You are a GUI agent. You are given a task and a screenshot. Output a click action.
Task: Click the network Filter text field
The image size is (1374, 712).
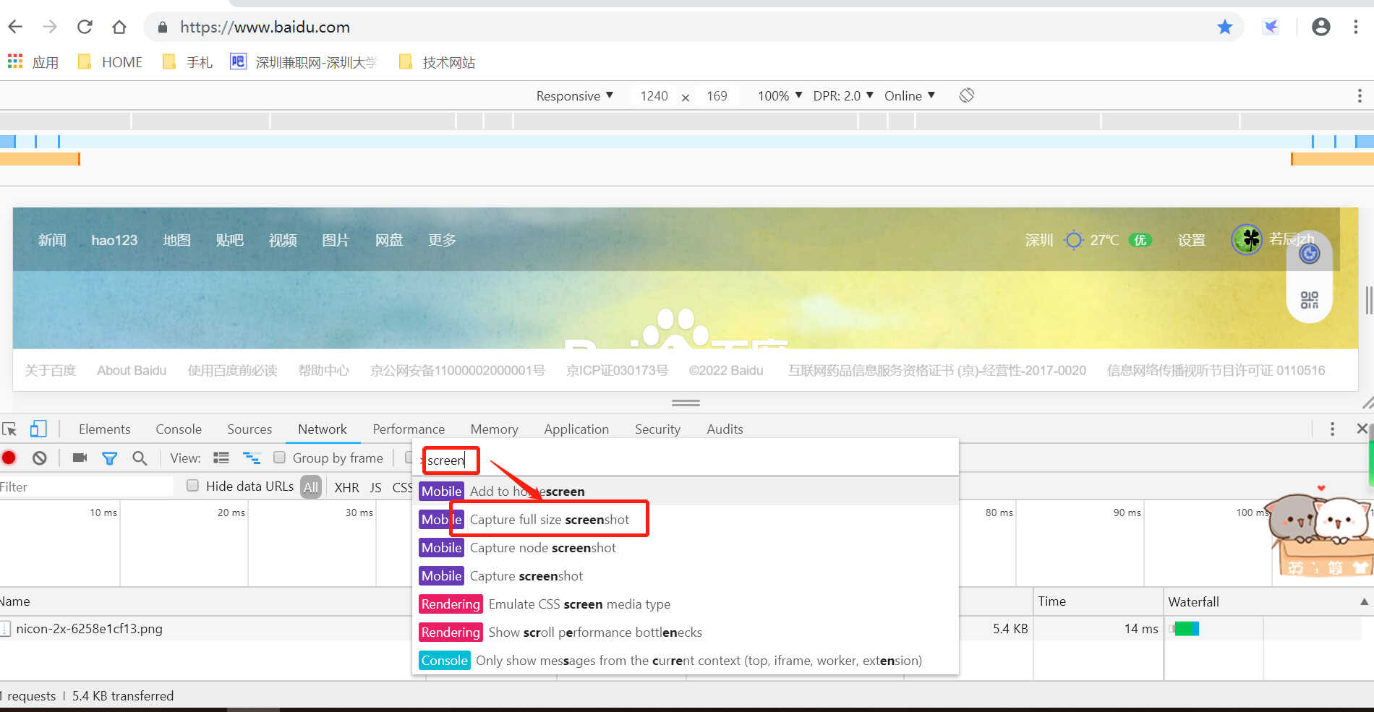click(85, 487)
